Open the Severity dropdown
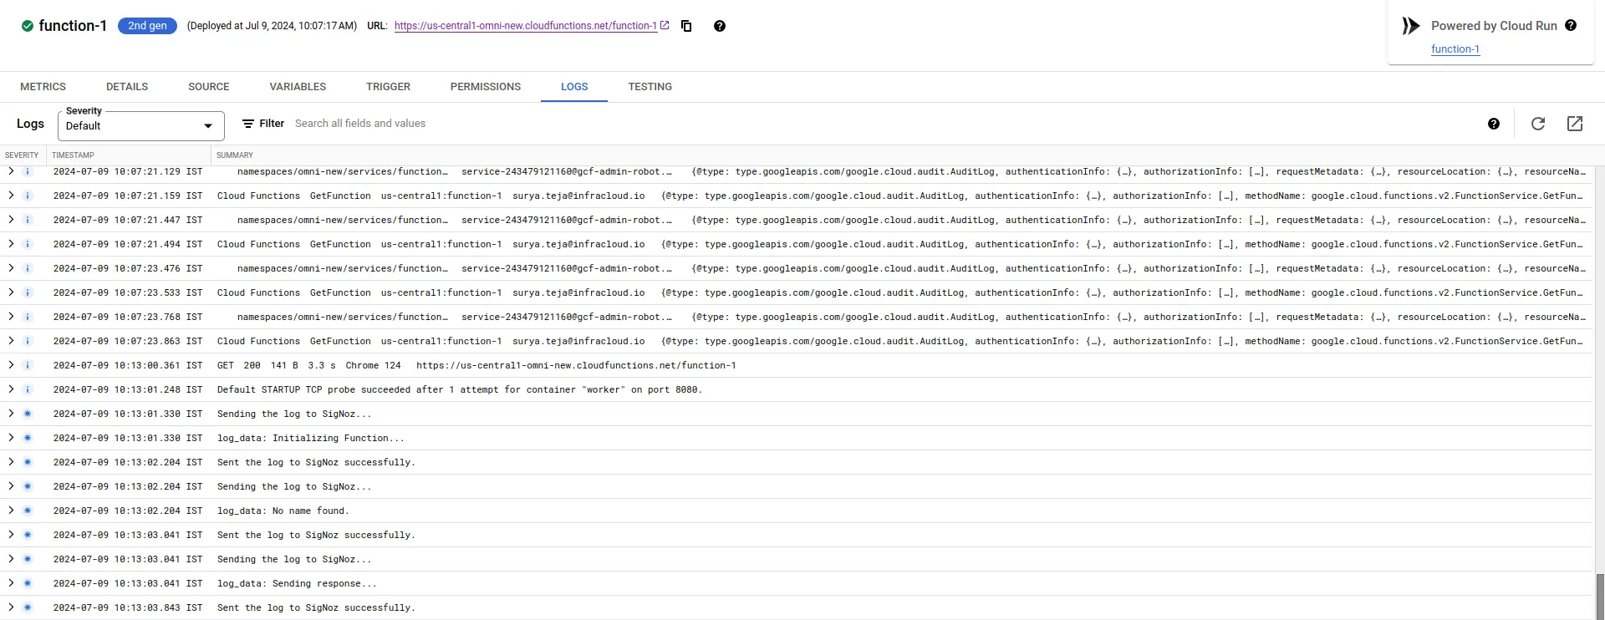1605x620 pixels. coord(140,126)
